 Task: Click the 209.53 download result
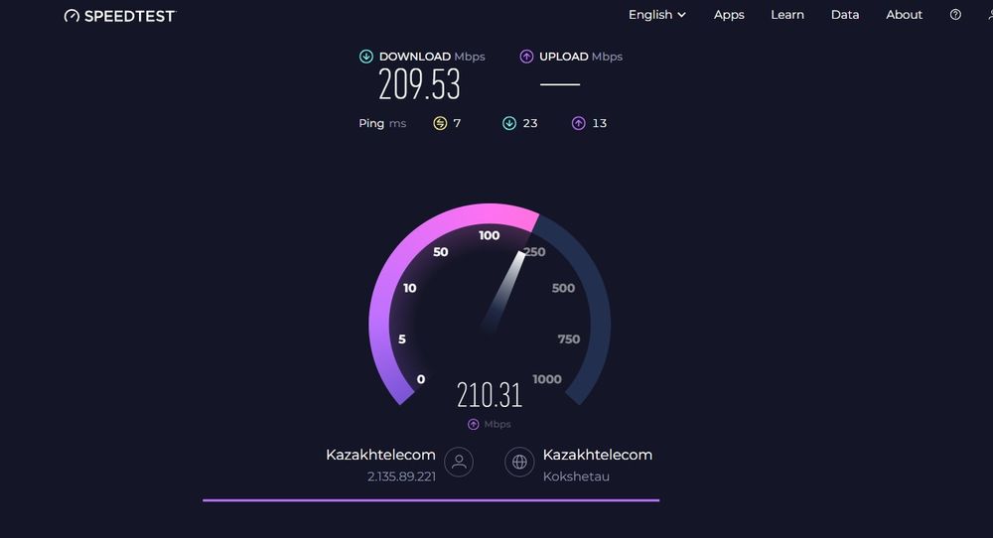[419, 84]
